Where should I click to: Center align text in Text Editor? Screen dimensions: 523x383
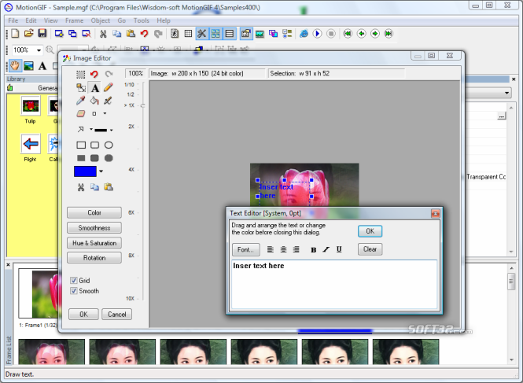click(x=283, y=249)
